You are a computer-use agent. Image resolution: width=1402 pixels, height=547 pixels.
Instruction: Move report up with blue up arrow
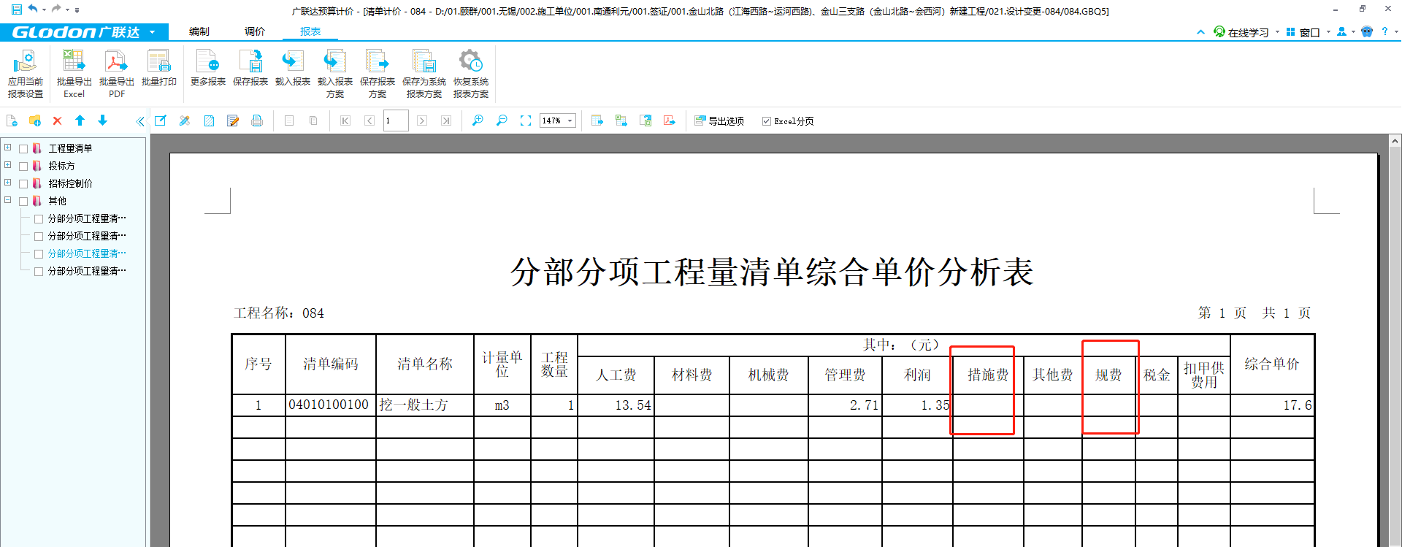(80, 121)
